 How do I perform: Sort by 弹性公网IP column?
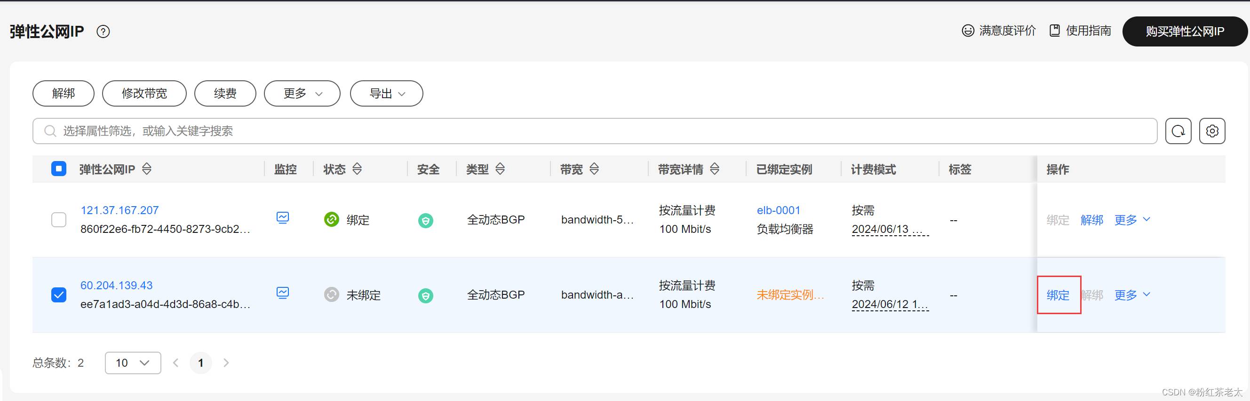pos(147,169)
